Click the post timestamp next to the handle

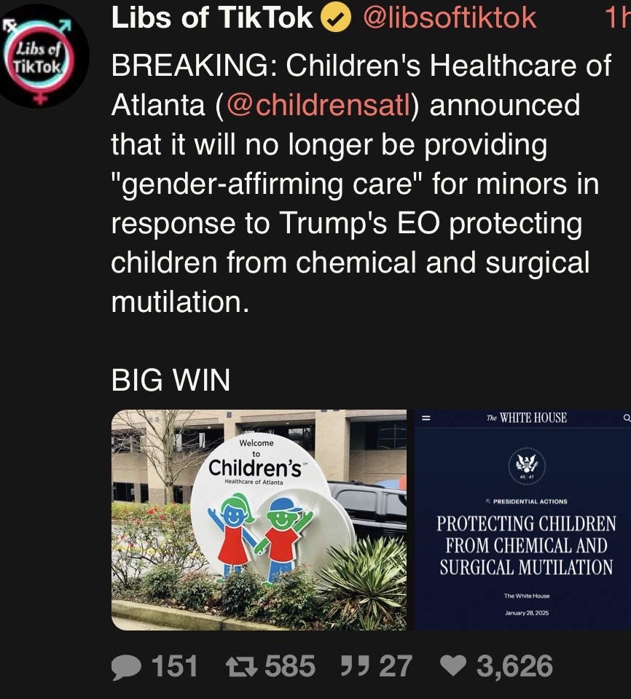(619, 18)
